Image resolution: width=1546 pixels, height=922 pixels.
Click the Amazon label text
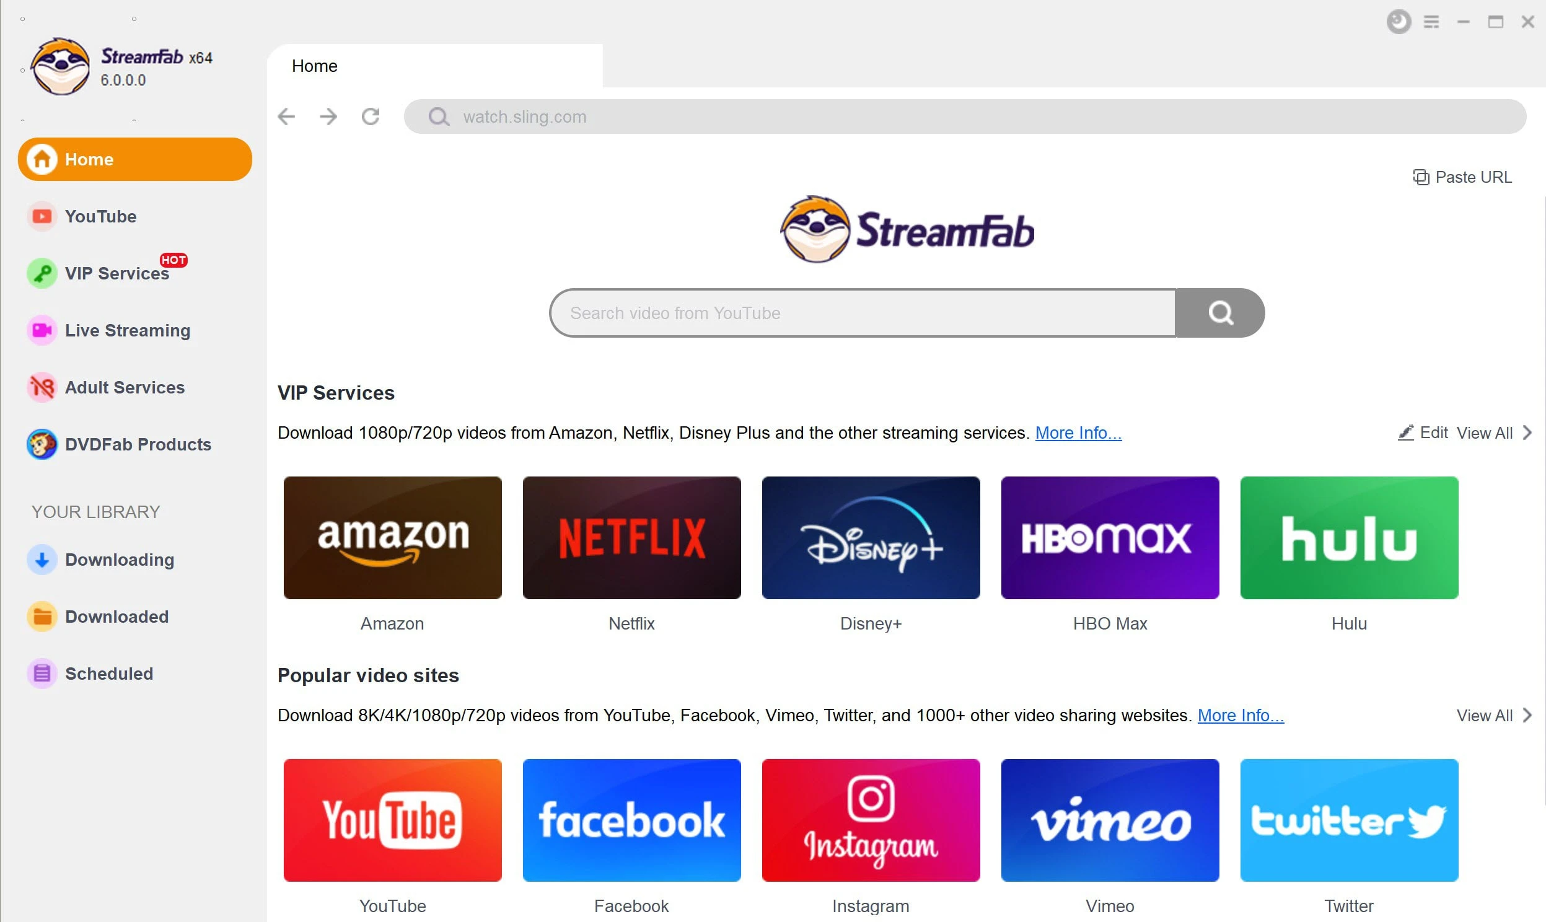click(393, 624)
